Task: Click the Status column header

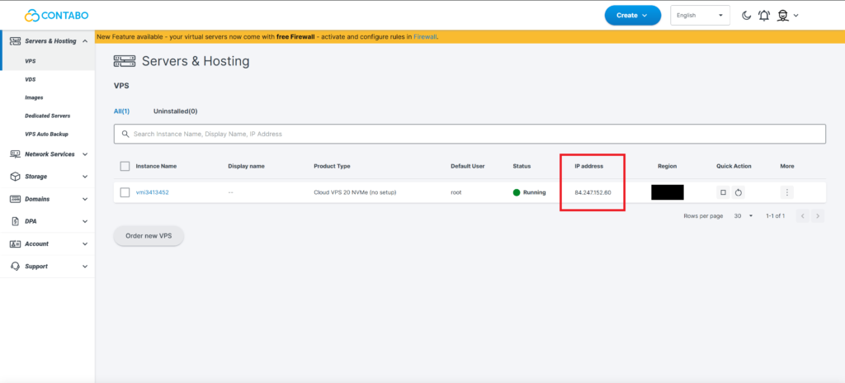Action: coord(522,166)
